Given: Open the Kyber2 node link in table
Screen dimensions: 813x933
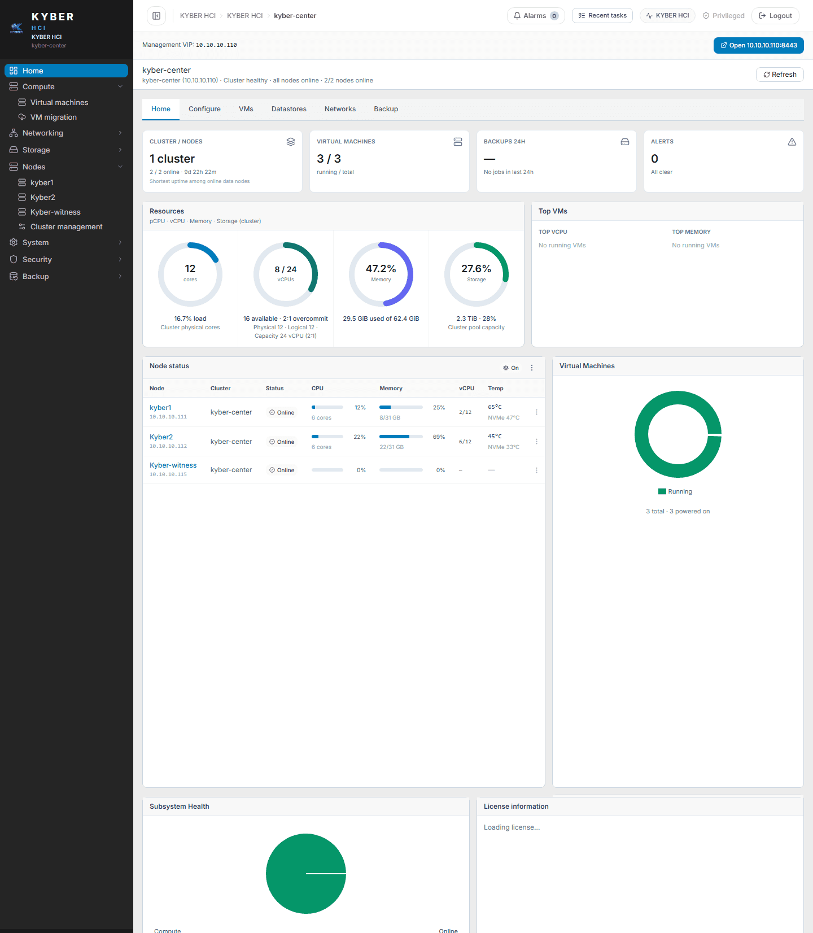Looking at the screenshot, I should [x=161, y=437].
